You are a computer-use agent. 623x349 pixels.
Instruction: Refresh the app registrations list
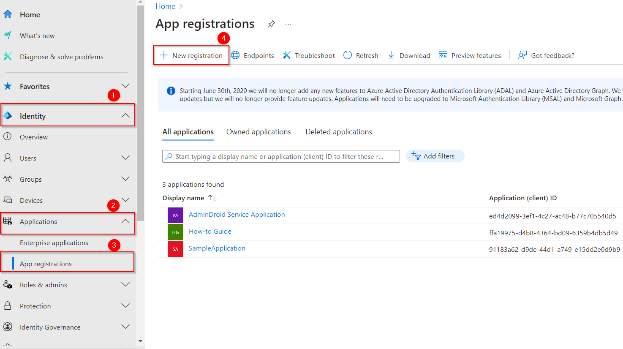(360, 55)
